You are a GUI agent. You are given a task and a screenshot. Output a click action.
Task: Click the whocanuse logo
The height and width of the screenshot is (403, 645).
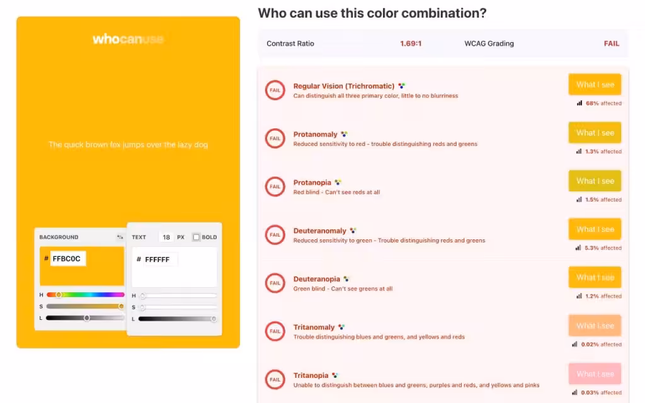click(128, 38)
